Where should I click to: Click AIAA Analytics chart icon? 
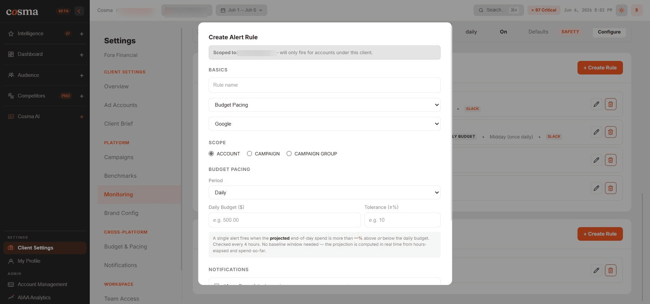(11, 297)
